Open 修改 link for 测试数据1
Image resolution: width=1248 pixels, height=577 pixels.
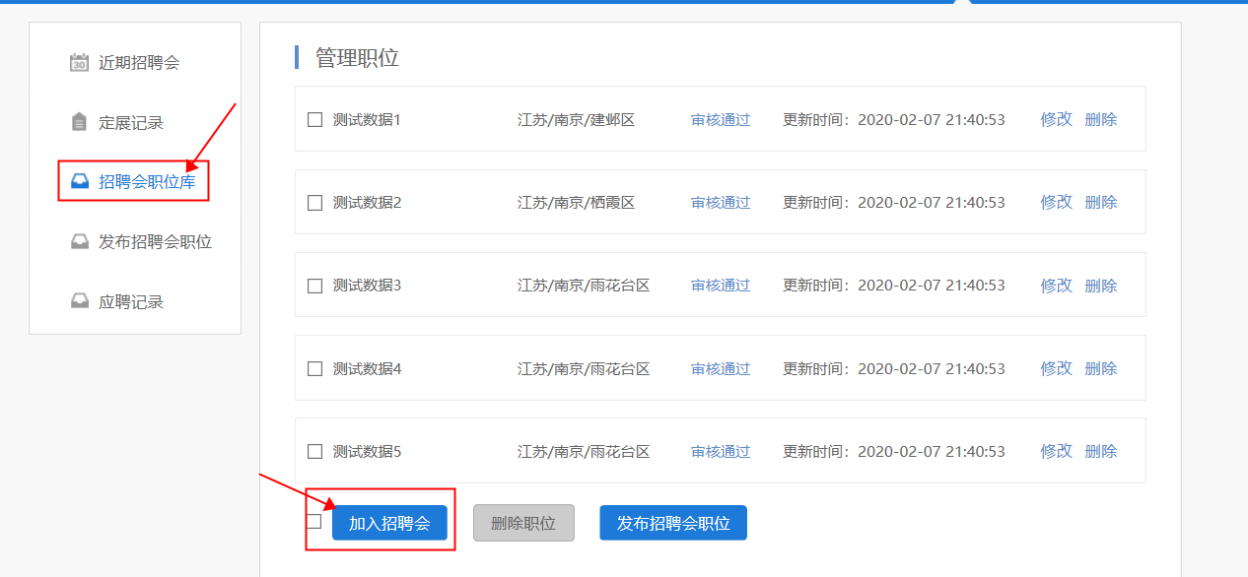click(x=1055, y=119)
